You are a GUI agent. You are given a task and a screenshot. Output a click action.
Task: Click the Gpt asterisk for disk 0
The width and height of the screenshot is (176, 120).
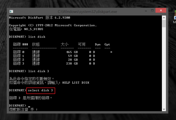(x=111, y=52)
